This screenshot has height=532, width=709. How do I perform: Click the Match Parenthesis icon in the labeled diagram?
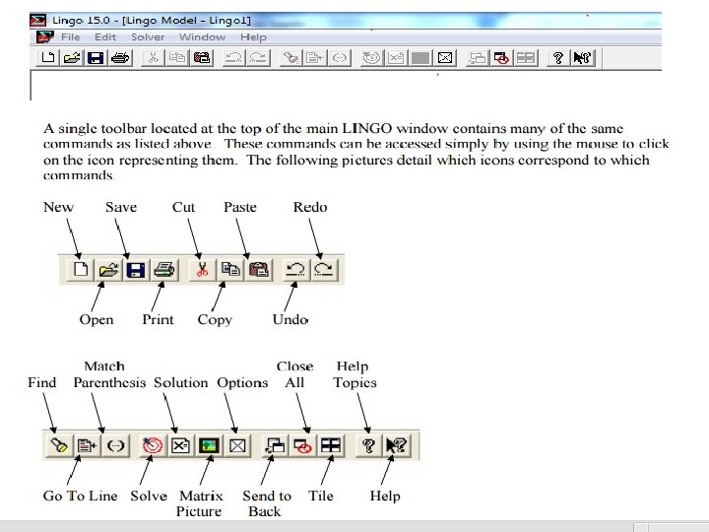(x=115, y=445)
